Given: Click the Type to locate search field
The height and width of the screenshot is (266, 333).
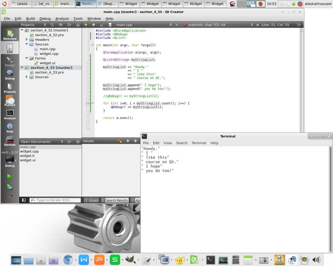Looking at the screenshot, I should pyautogui.click(x=55, y=200).
